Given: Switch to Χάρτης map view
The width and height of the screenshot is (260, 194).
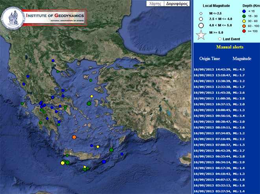Looking at the screenshot, I should click(154, 4).
